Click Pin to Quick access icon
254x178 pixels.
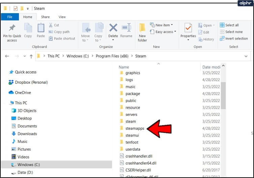(x=12, y=28)
